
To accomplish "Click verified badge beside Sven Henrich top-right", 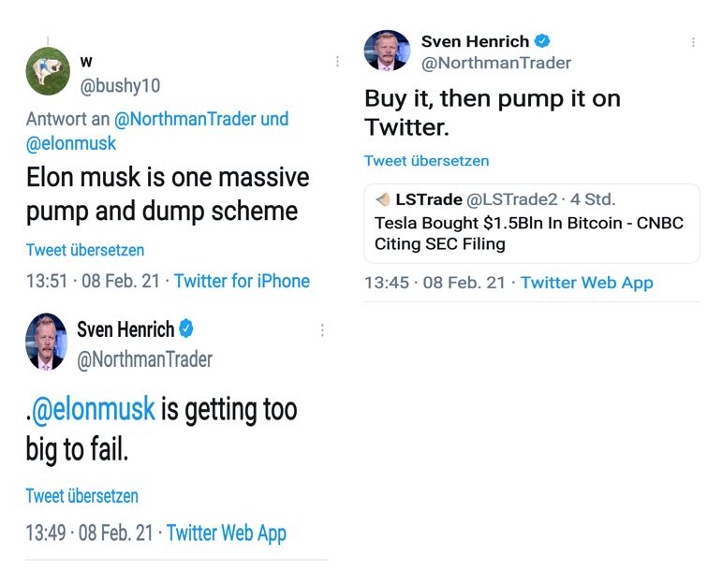I will click(x=542, y=41).
